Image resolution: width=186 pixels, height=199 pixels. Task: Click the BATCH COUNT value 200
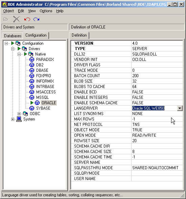[135, 76]
